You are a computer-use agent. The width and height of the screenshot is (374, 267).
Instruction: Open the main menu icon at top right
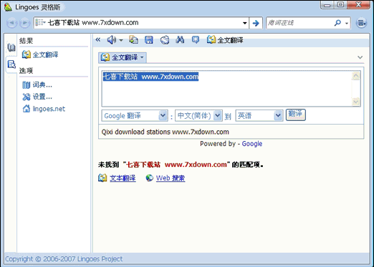[361, 23]
